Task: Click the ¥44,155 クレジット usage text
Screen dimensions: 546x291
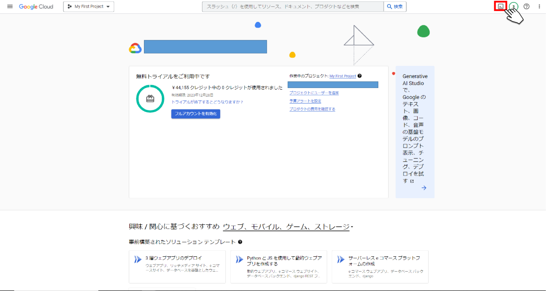Action: (227, 87)
